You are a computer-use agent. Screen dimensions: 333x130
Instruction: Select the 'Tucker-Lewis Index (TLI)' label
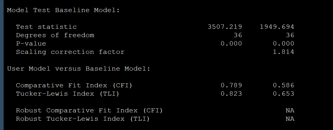coord(67,94)
